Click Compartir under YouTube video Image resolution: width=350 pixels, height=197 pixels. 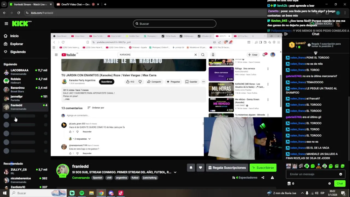pyautogui.click(x=154, y=82)
